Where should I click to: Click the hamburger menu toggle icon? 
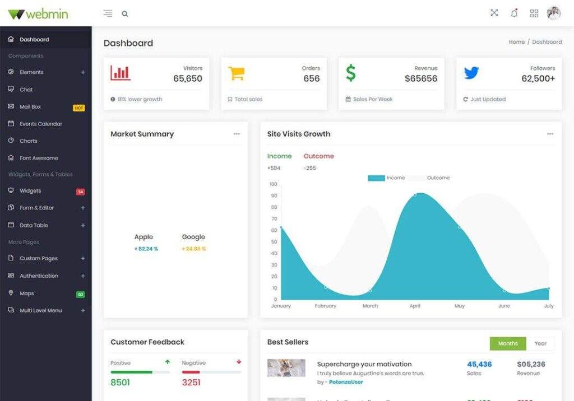pos(108,13)
